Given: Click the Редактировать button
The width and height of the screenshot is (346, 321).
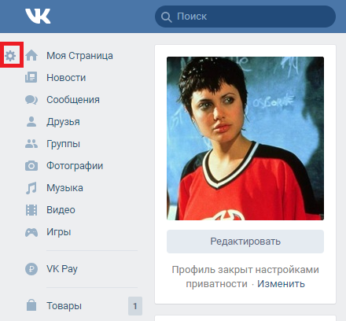Looking at the screenshot, I should pyautogui.click(x=245, y=242).
